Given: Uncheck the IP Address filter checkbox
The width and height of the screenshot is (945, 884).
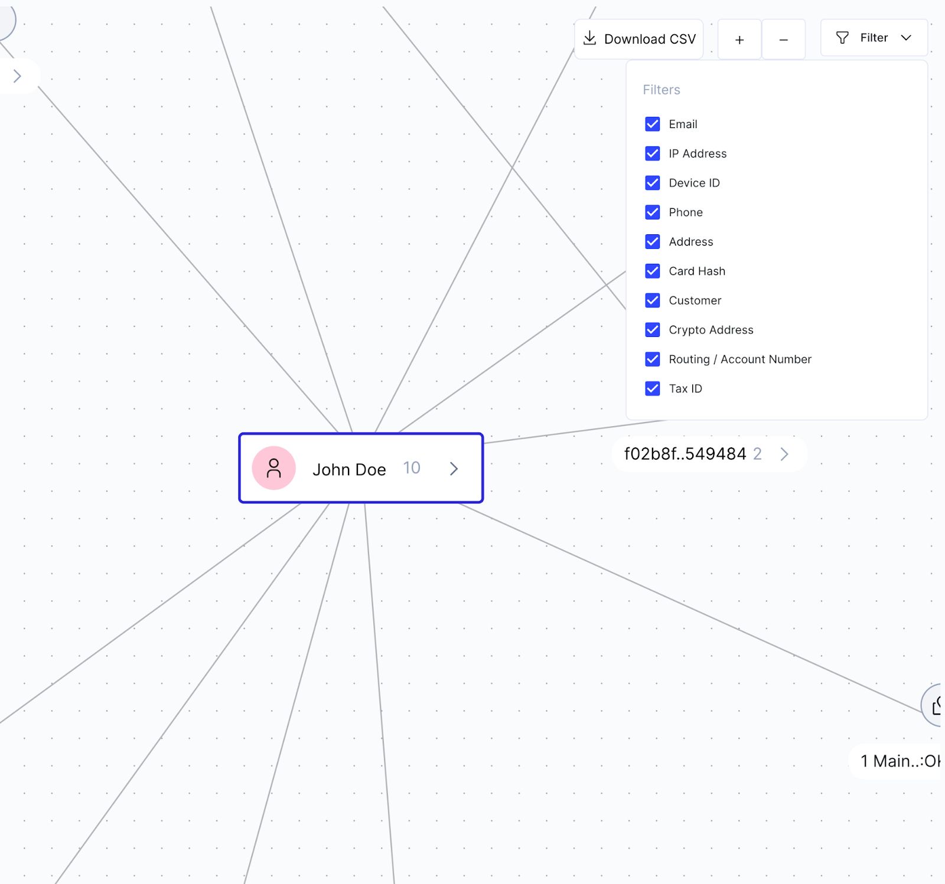Looking at the screenshot, I should coord(653,153).
